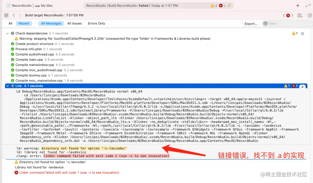Switch to All Issues filter

pos(75,23)
